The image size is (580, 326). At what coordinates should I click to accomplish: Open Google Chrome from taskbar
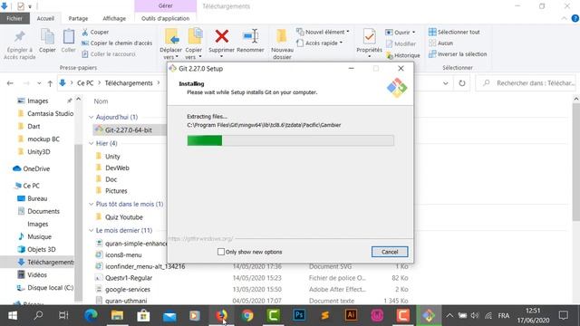click(247, 315)
